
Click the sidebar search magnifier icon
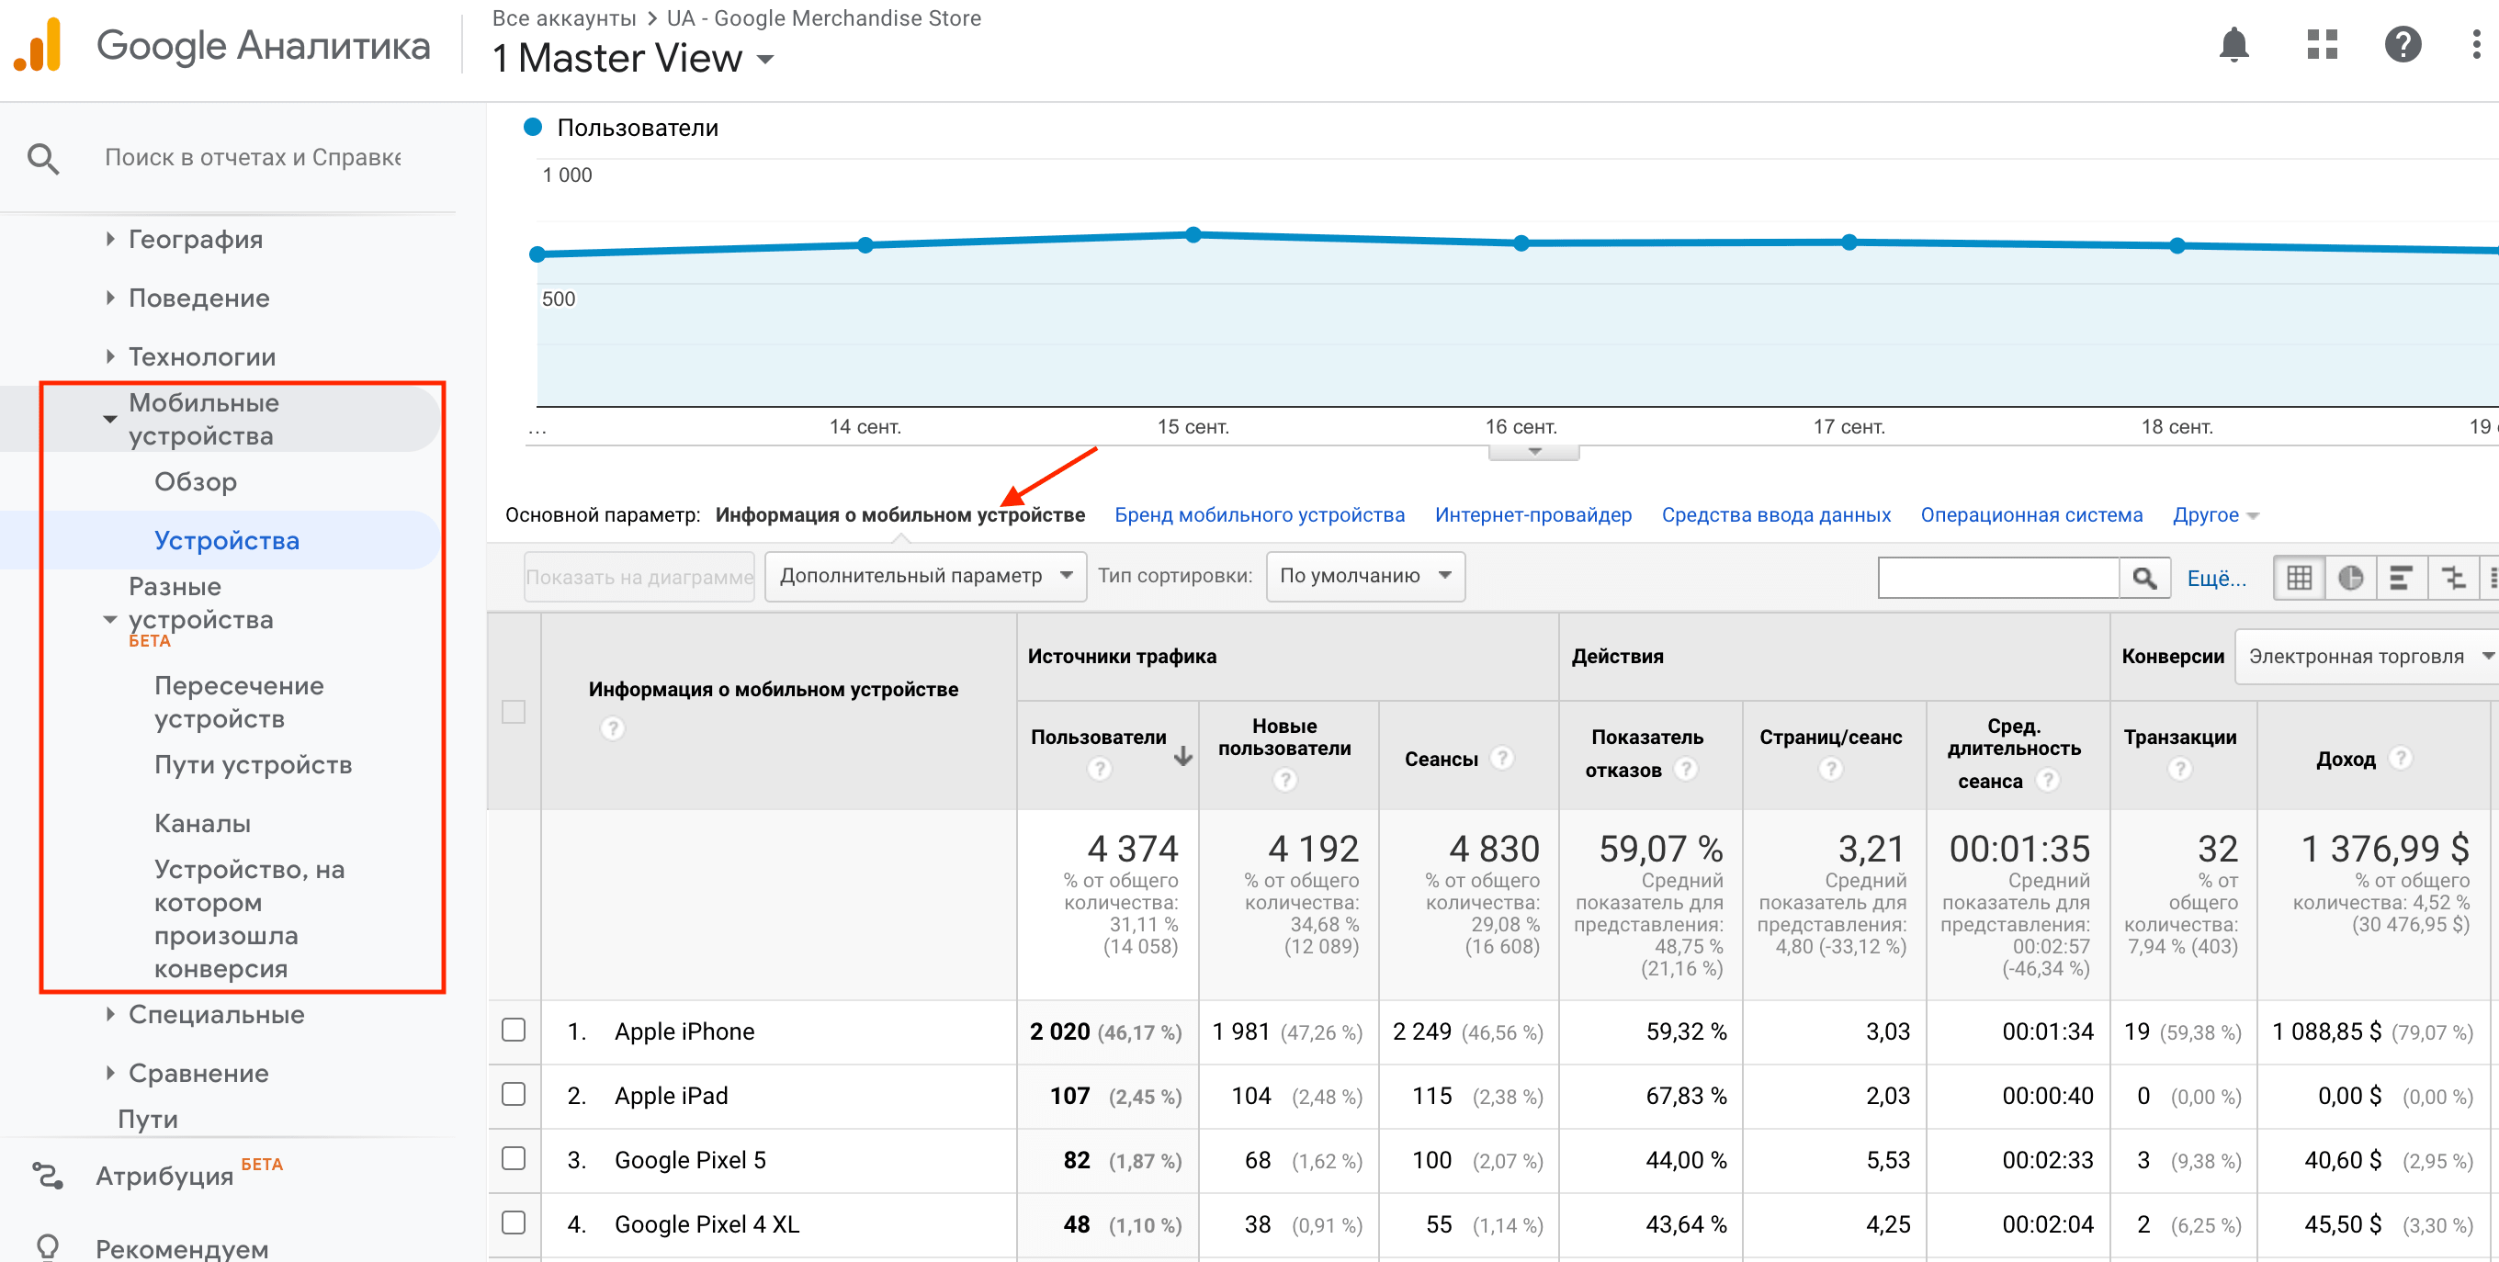tap(44, 158)
